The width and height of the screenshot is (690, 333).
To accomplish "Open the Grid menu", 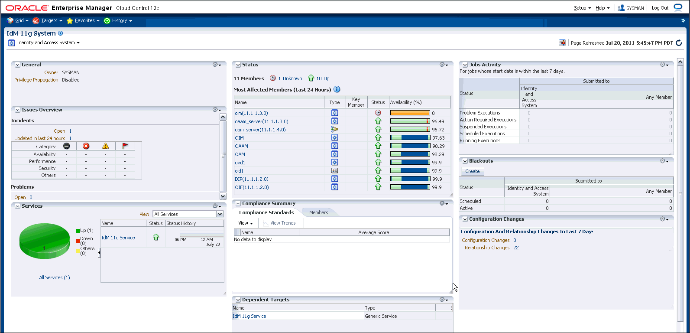I will pyautogui.click(x=18, y=20).
